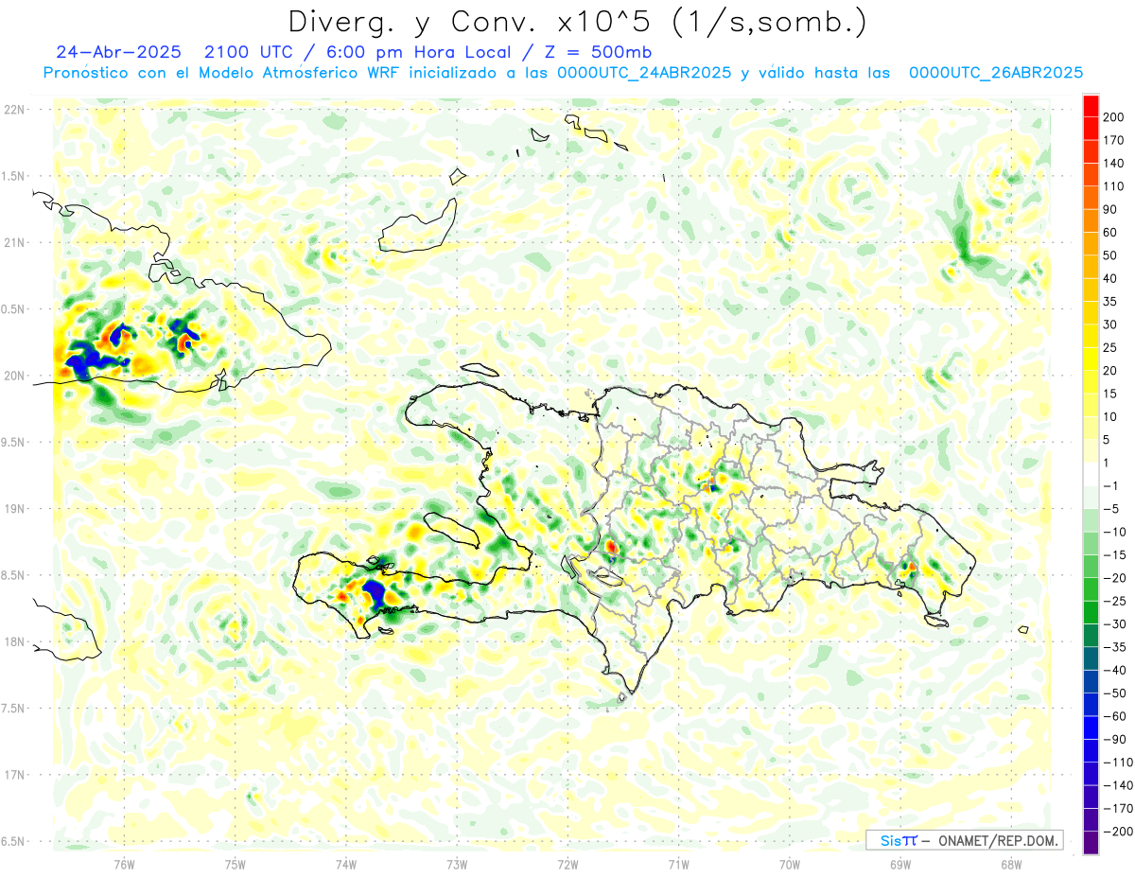Click the initialization time "0000UTC_24ABR2025"
The width and height of the screenshot is (1135, 877).
coord(644,73)
